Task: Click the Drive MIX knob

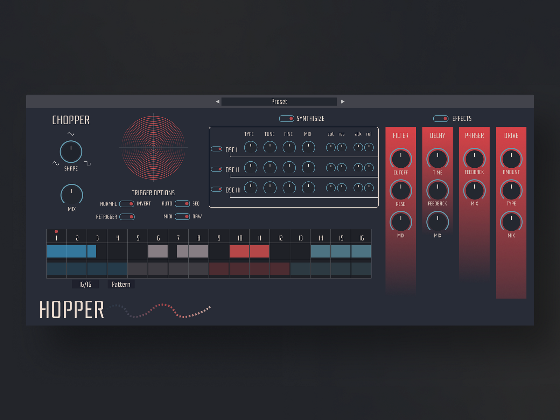Action: click(511, 222)
